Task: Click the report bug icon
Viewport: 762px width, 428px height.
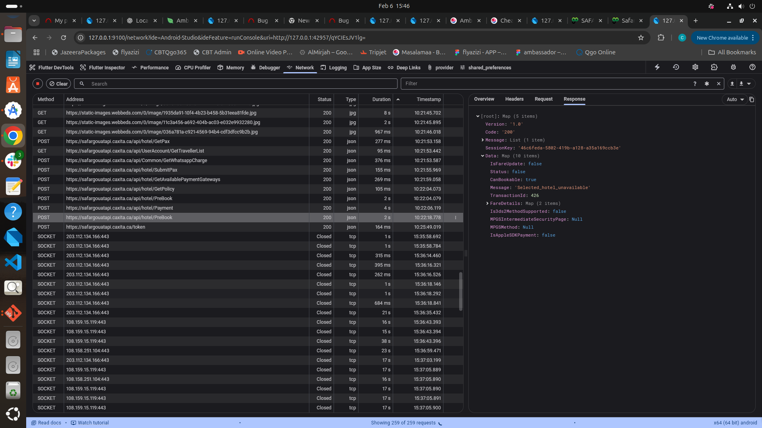Action: pos(733,67)
